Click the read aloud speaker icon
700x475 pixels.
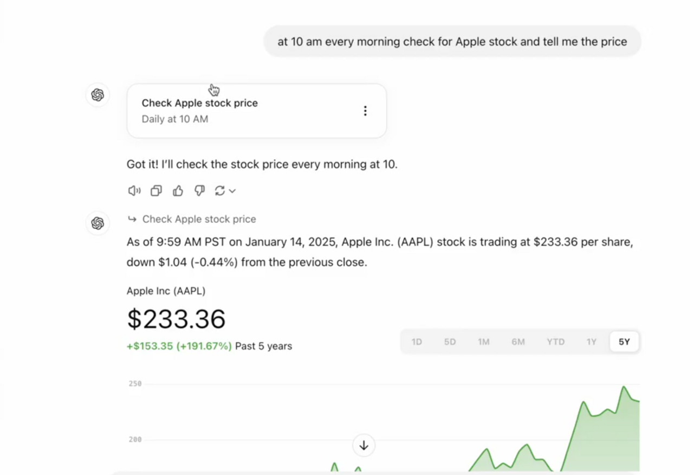pyautogui.click(x=134, y=190)
